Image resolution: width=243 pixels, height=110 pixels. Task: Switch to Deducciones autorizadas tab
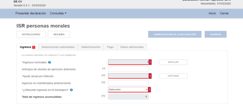58,47
